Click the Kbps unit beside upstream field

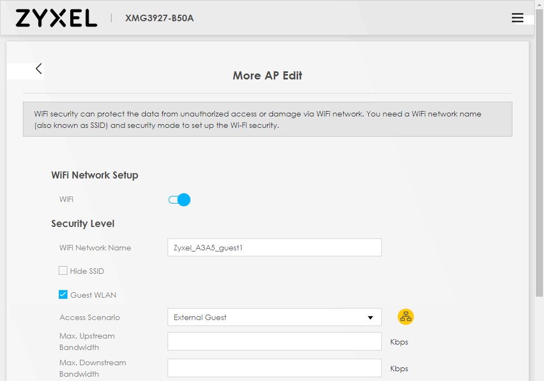399,342
